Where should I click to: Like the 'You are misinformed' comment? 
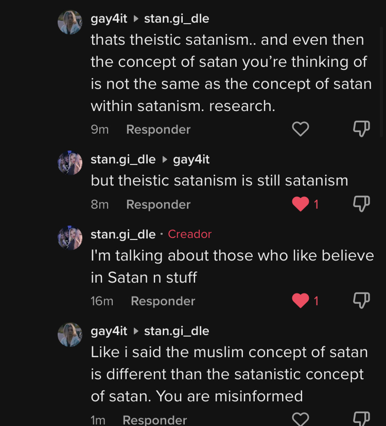coord(301,419)
